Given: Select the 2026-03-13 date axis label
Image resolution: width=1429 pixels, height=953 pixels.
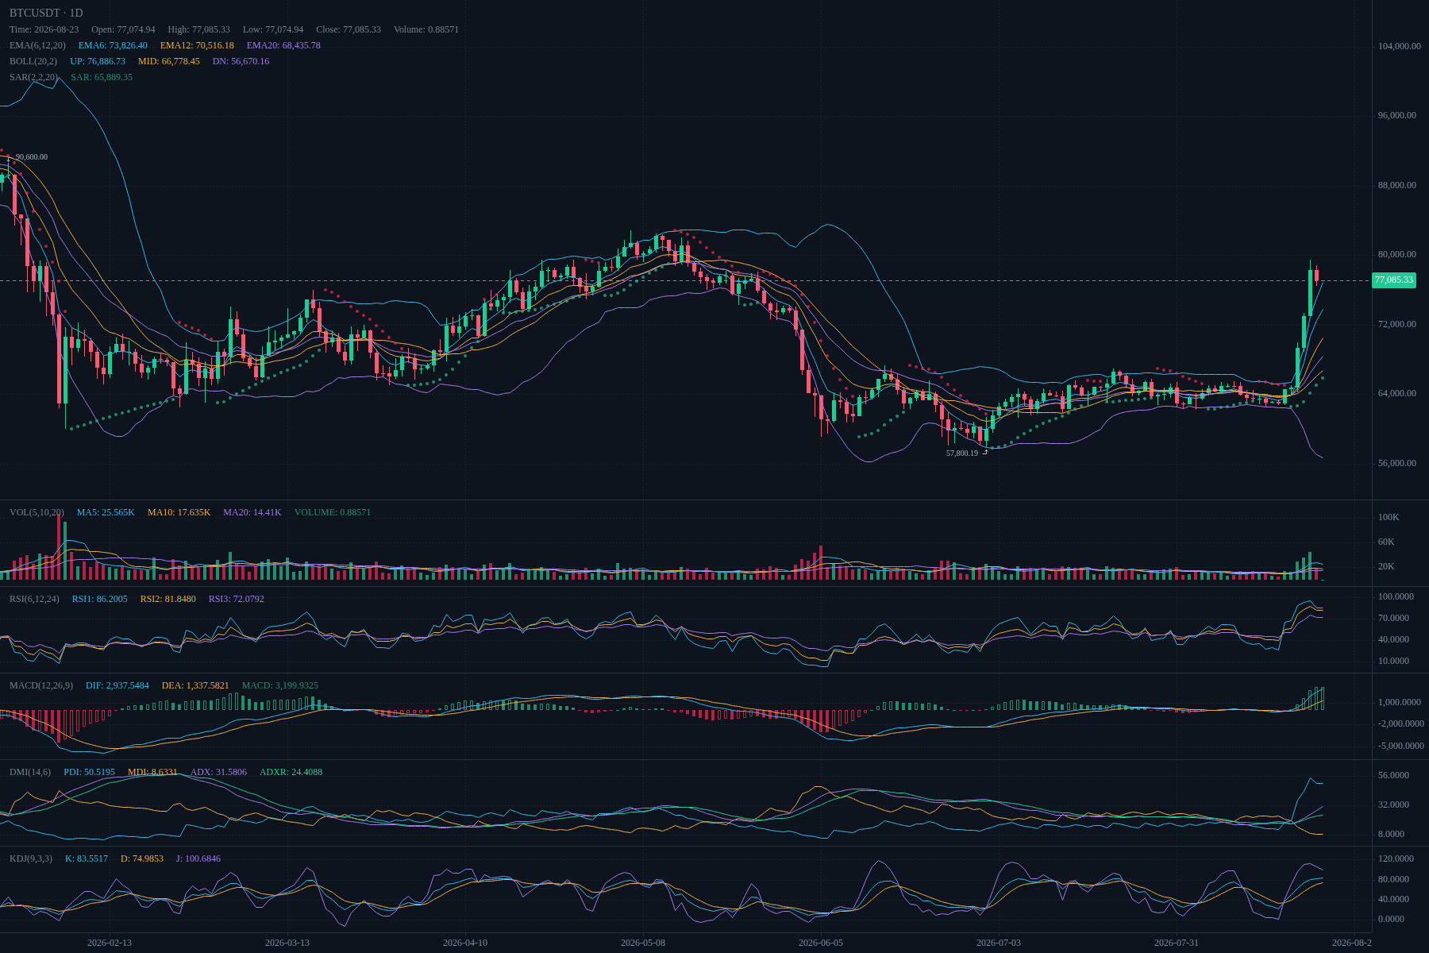Looking at the screenshot, I should [287, 943].
